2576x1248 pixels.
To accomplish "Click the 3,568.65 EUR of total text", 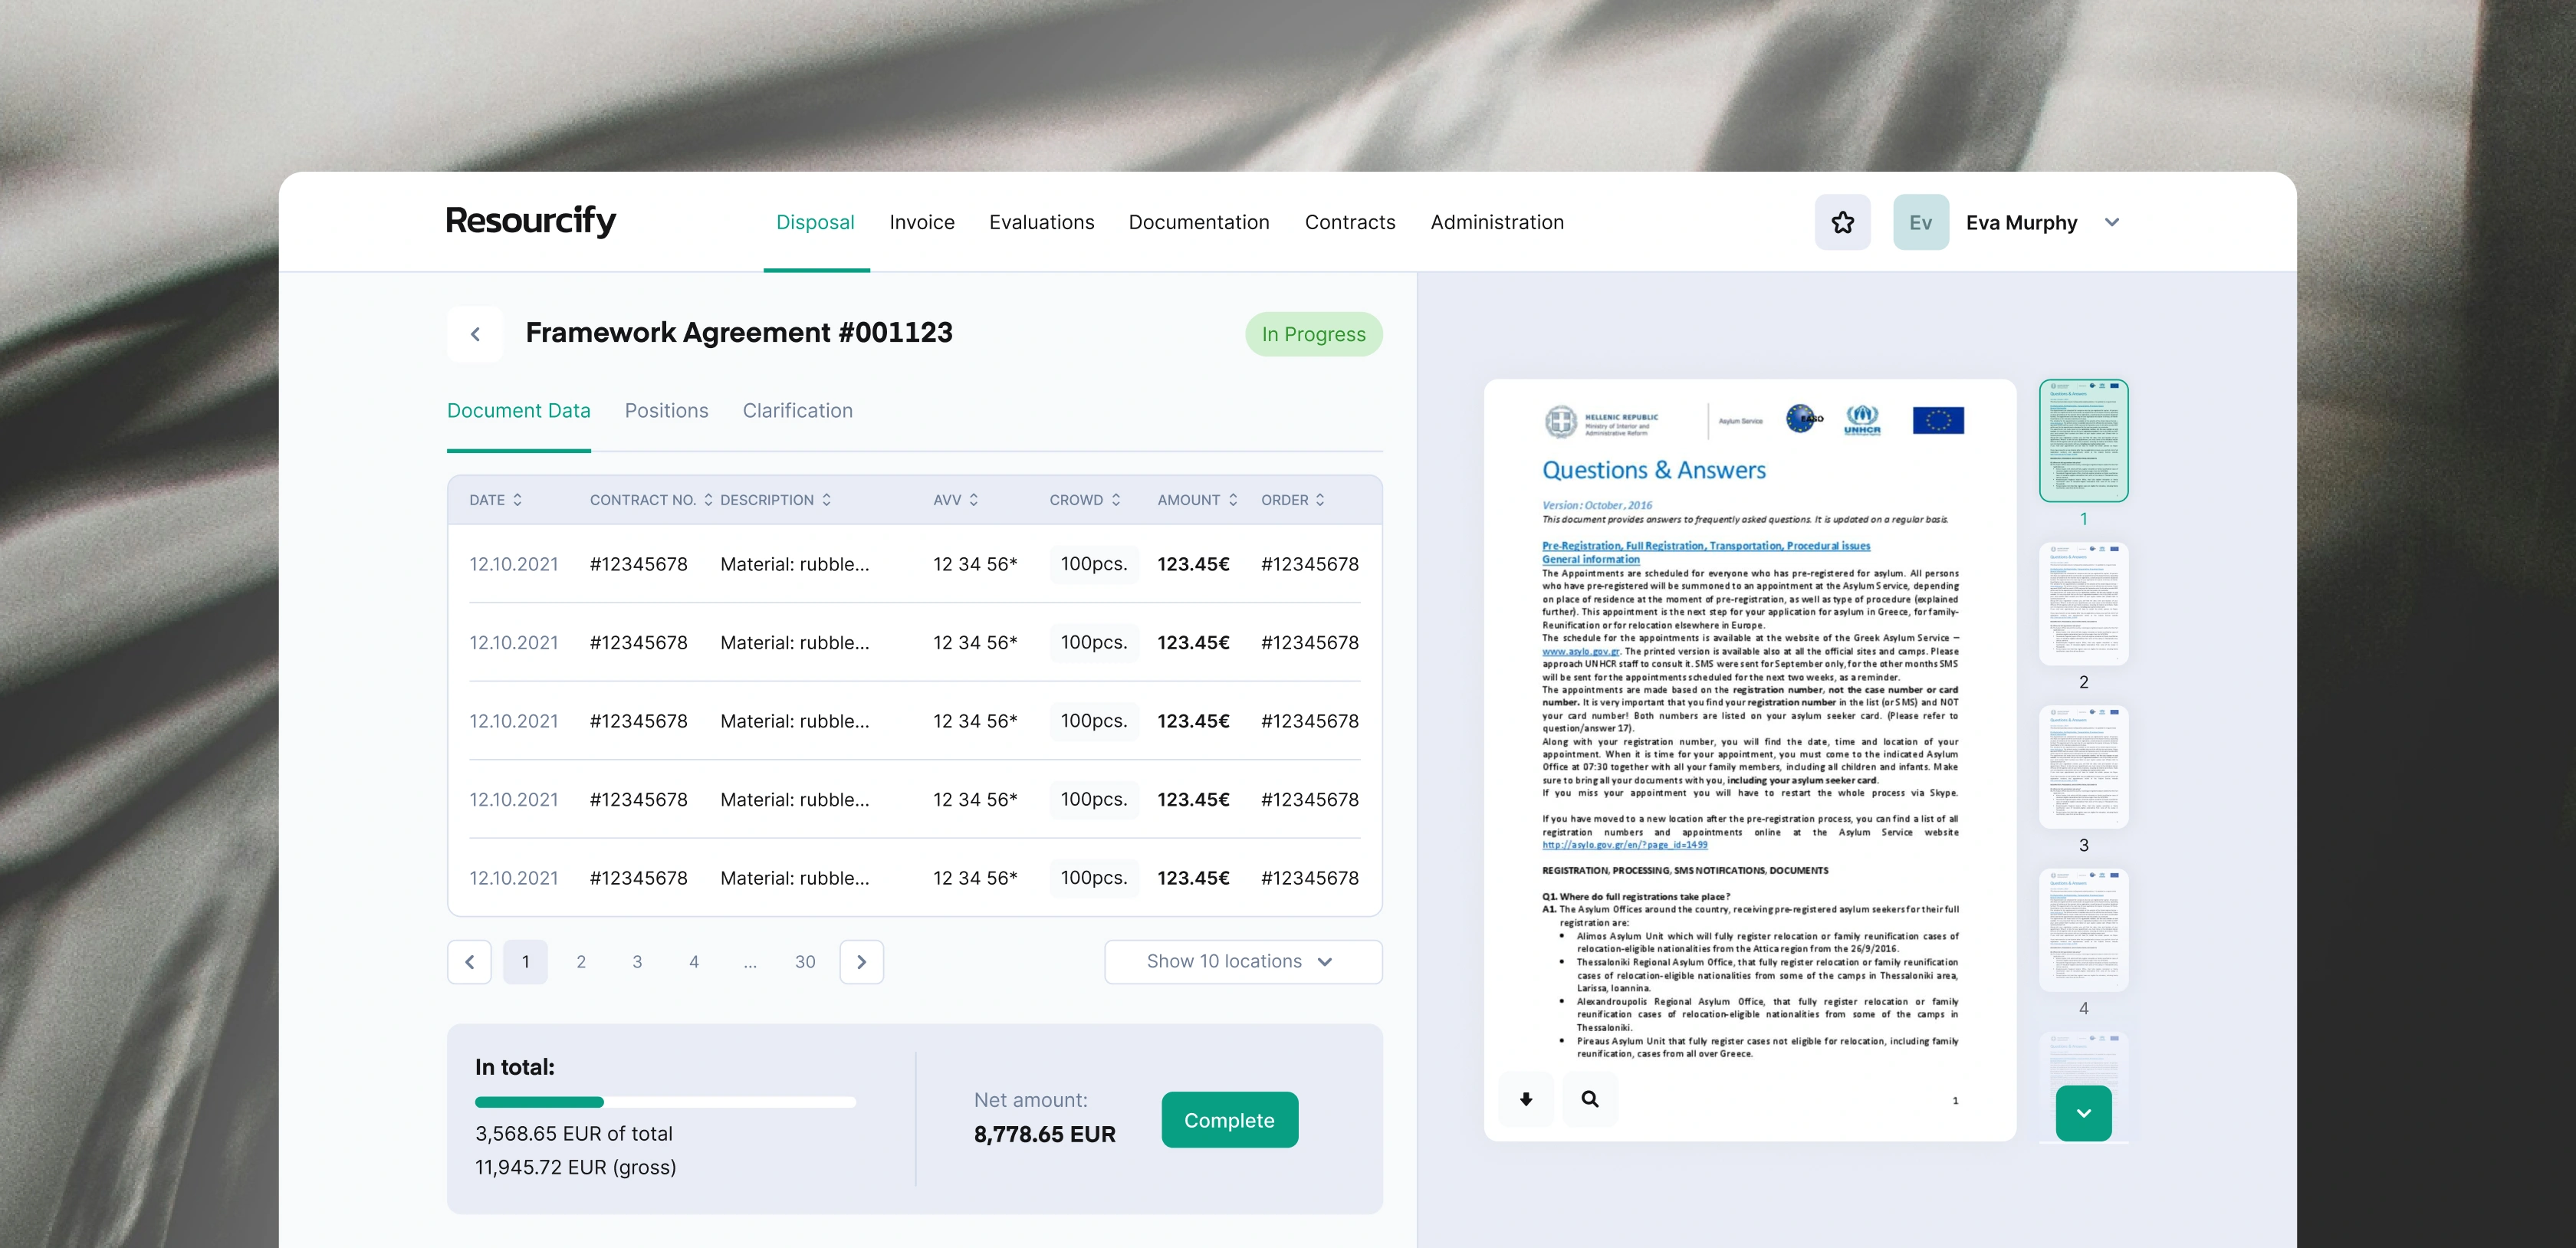I will (574, 1134).
